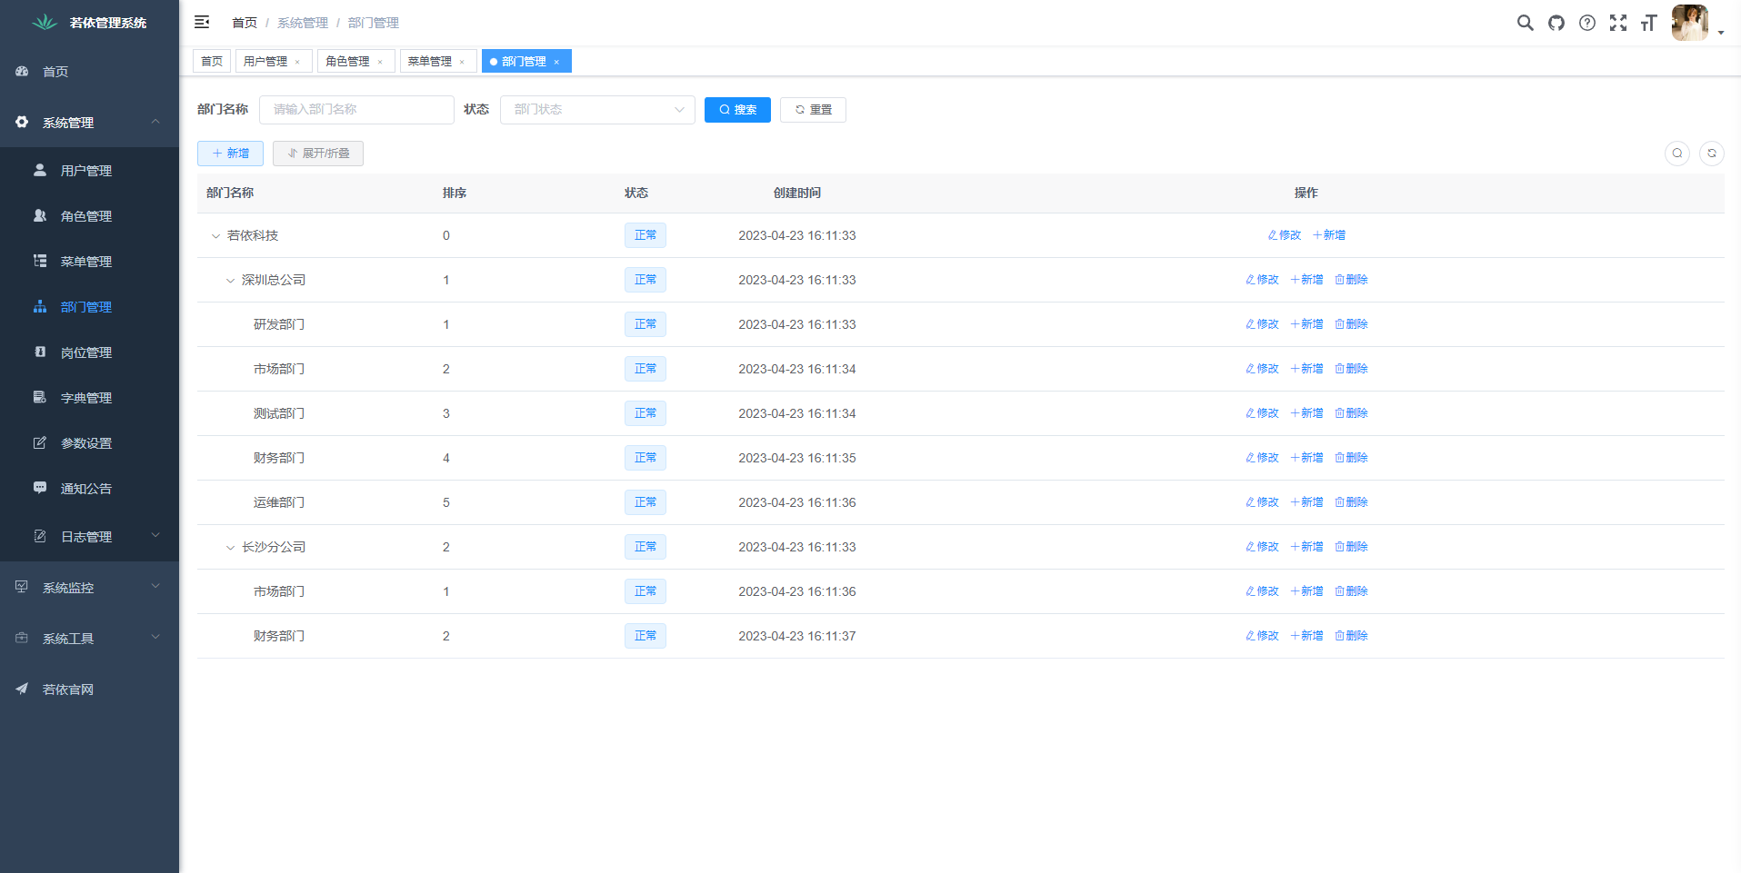The height and width of the screenshot is (873, 1741).
Task: Hide the search bar with the round search icon
Action: click(x=1677, y=154)
